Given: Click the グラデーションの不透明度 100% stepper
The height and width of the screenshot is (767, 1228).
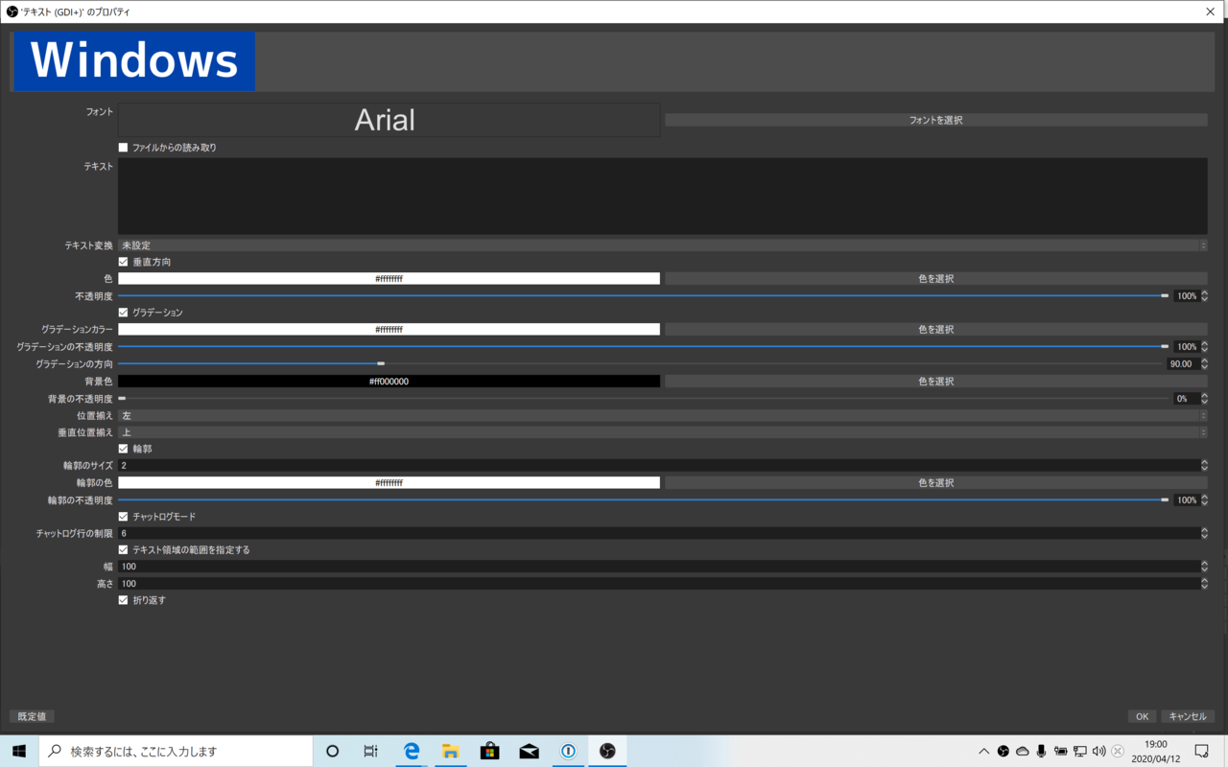Looking at the screenshot, I should 1192,346.
